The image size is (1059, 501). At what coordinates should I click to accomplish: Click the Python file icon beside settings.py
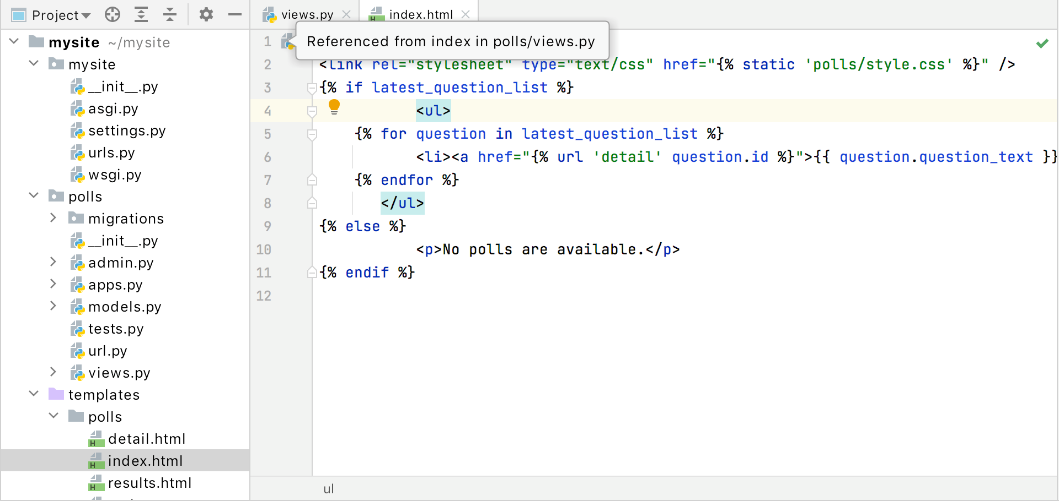point(78,130)
